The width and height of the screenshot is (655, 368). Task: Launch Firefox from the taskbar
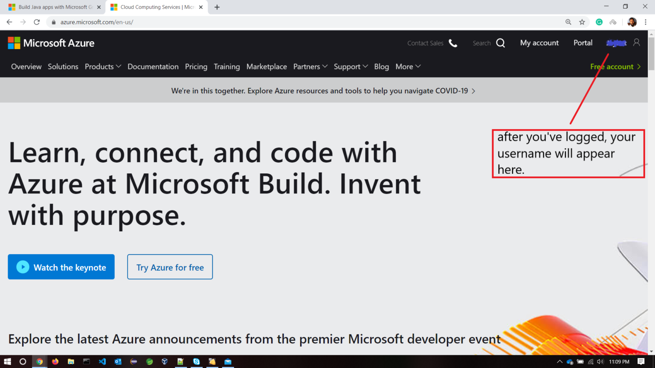point(55,362)
